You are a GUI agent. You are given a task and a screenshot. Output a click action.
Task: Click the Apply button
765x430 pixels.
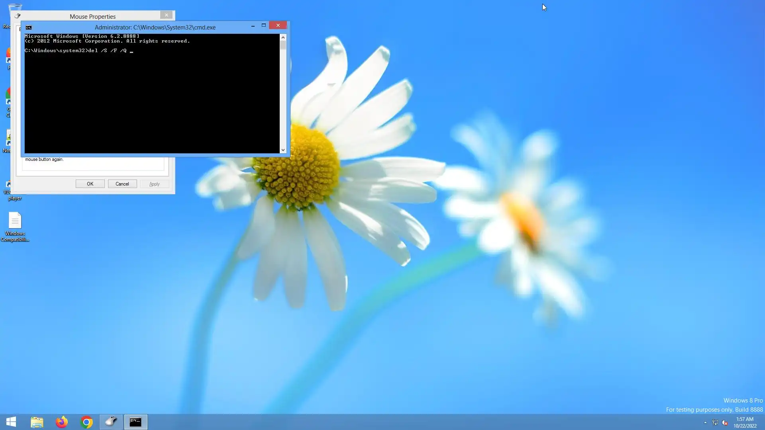point(154,184)
